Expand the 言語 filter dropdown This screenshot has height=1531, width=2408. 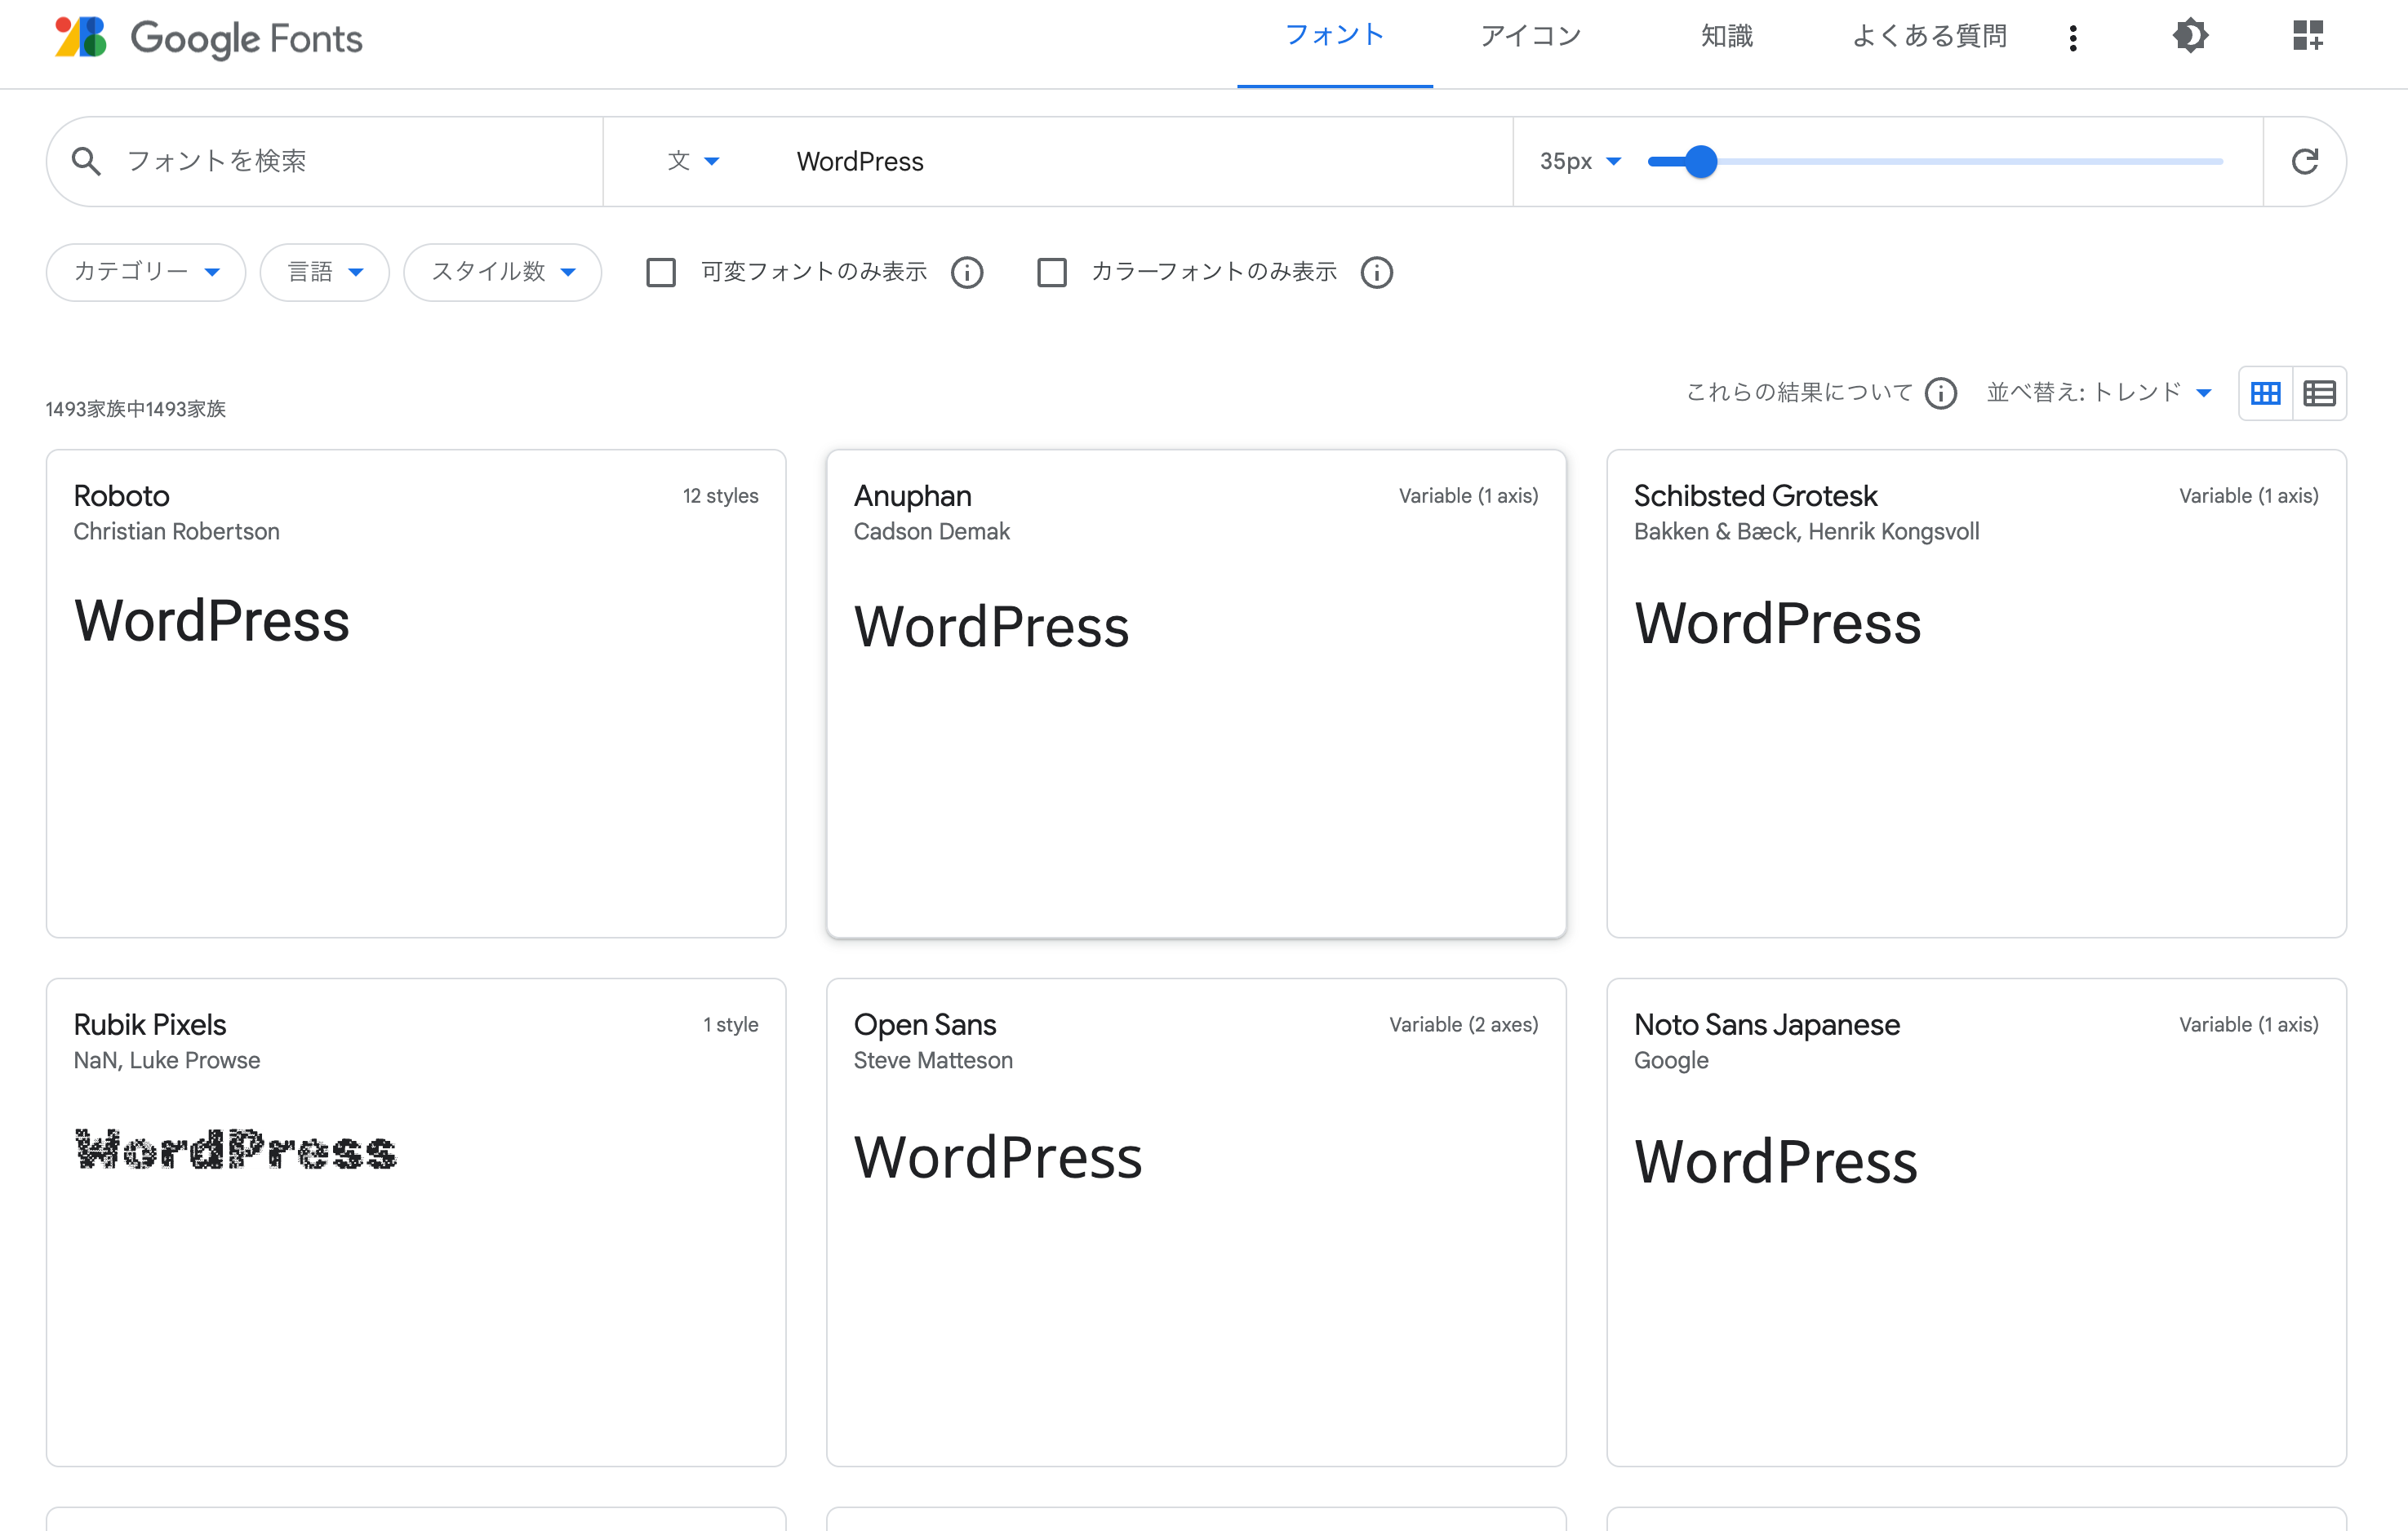[x=325, y=272]
